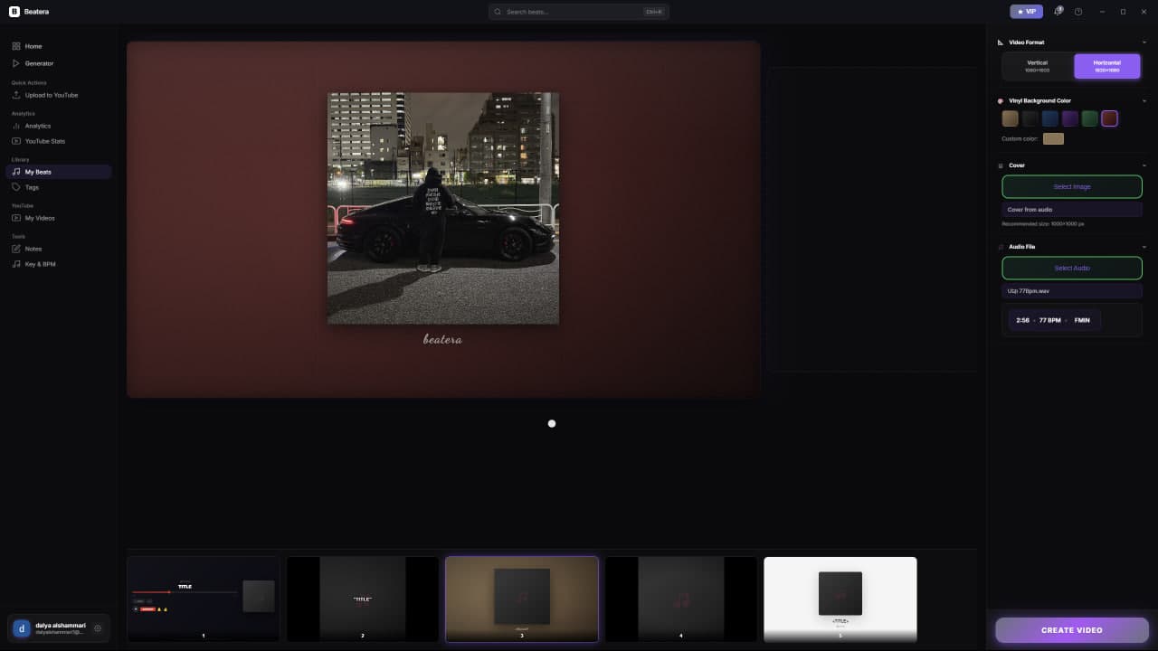1158x651 pixels.
Task: Collapse the Vinyl Background Color section
Action: 1144,100
